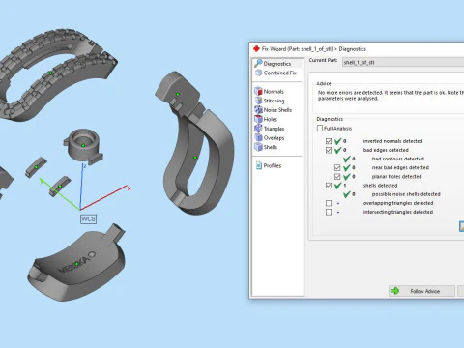Click the Noise Shells icon

click(258, 110)
